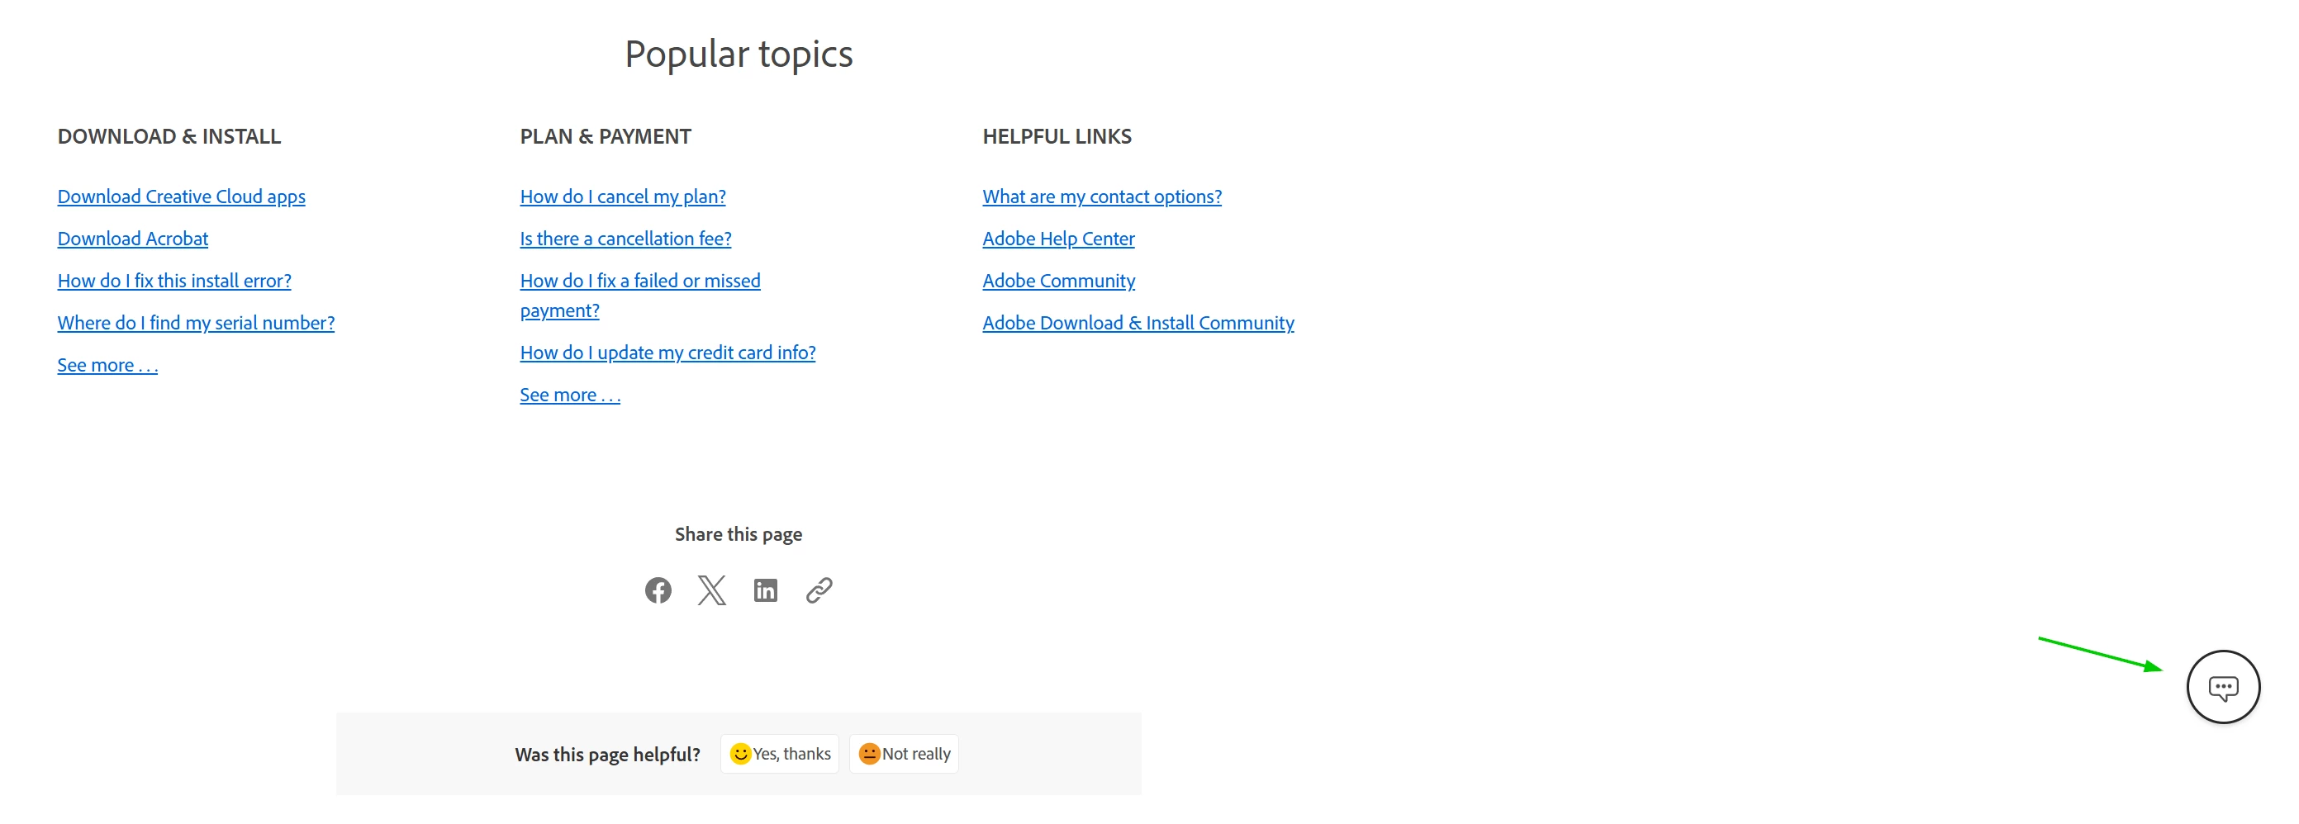This screenshot has width=2299, height=824.
Task: Go to Adobe Help Center
Action: (1058, 238)
